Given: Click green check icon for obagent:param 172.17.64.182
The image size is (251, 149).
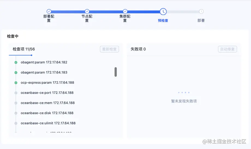Looking at the screenshot, I should tap(16, 62).
